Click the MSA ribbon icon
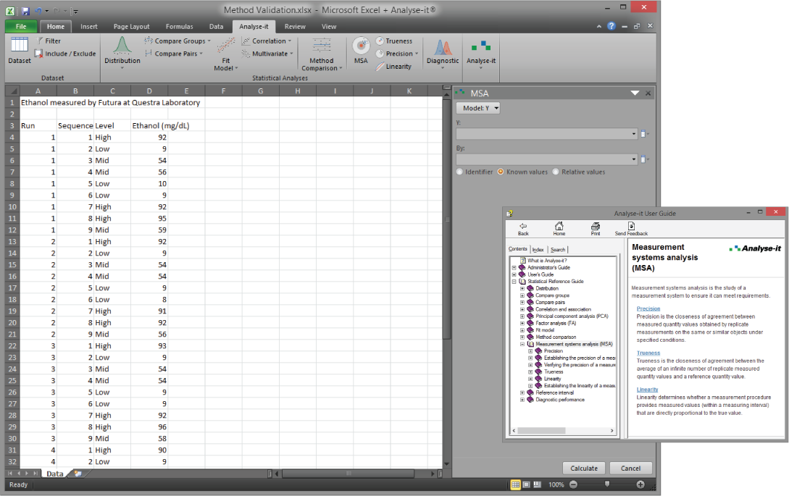This screenshot has width=789, height=496. 361,46
